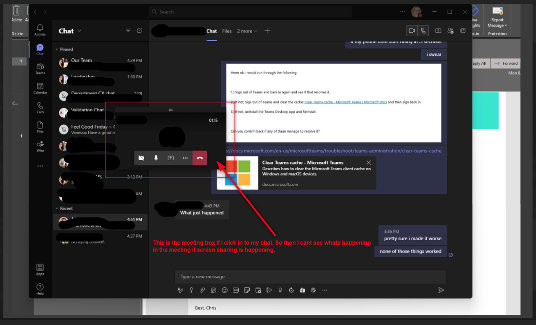Open the Teams section in sidebar
The height and width of the screenshot is (325, 536).
click(40, 69)
